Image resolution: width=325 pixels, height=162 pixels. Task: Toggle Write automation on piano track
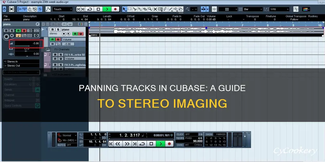80,33
